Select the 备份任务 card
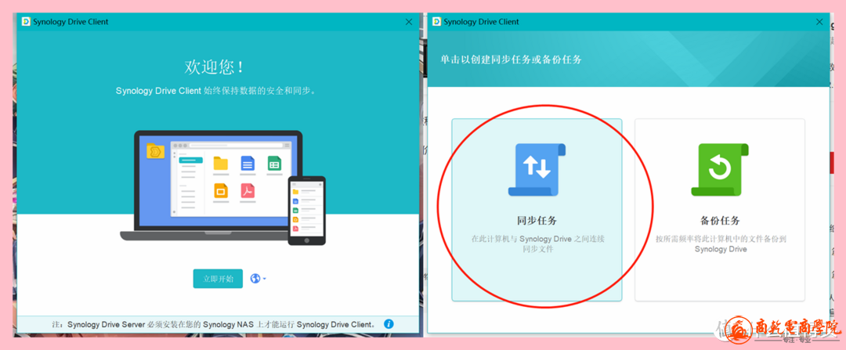This screenshot has width=846, height=350. click(x=720, y=210)
